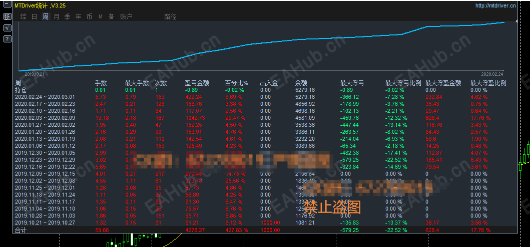The width and height of the screenshot is (530, 248).
Task: Switch to the 账户 account tab
Action: coord(127,16)
